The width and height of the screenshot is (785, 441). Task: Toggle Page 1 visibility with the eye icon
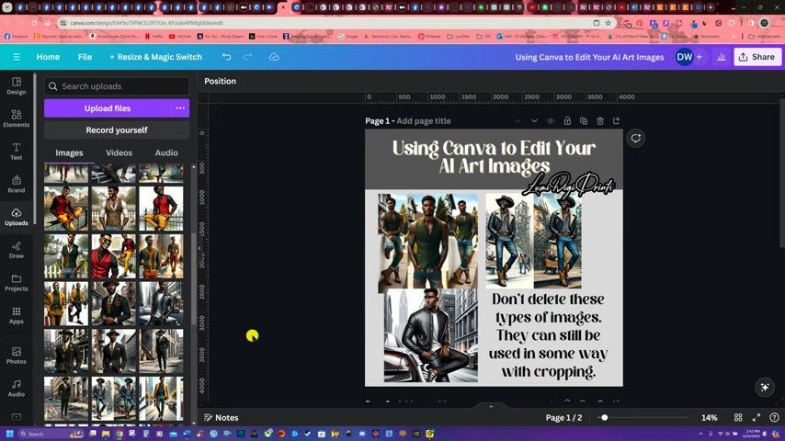[551, 121]
